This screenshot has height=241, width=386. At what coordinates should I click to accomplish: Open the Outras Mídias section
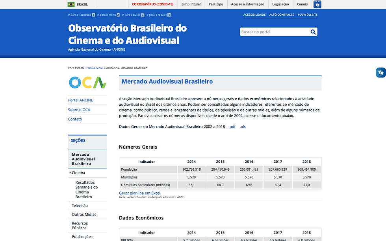(x=84, y=215)
